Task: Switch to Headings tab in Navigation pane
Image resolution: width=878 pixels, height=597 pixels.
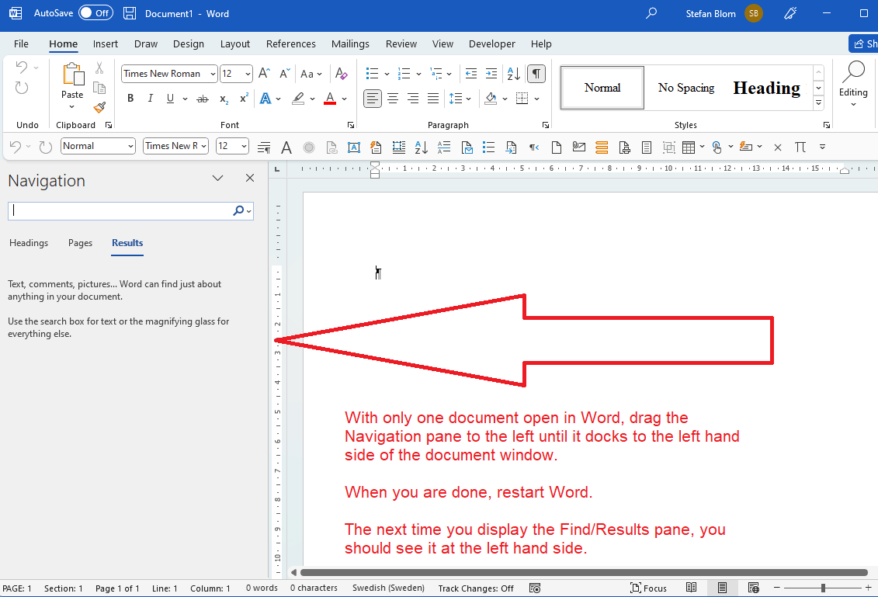Action: coord(29,243)
